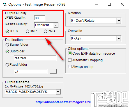Open the Output filename pattern dropdown
The height and width of the screenshot is (107, 129).
point(58,92)
